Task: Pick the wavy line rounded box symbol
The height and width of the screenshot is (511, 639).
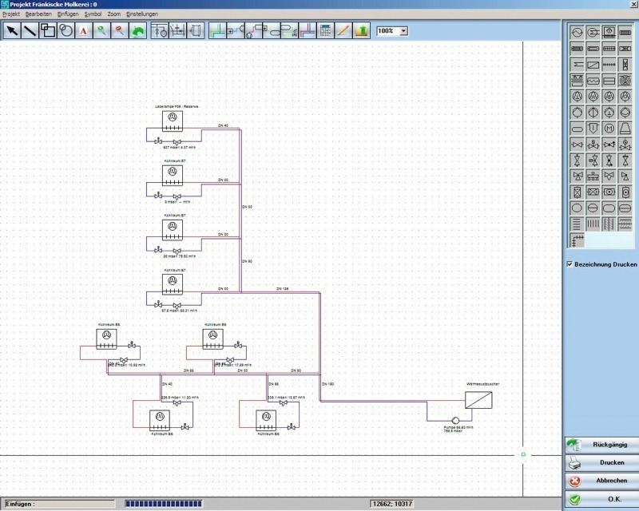Action: [593, 81]
